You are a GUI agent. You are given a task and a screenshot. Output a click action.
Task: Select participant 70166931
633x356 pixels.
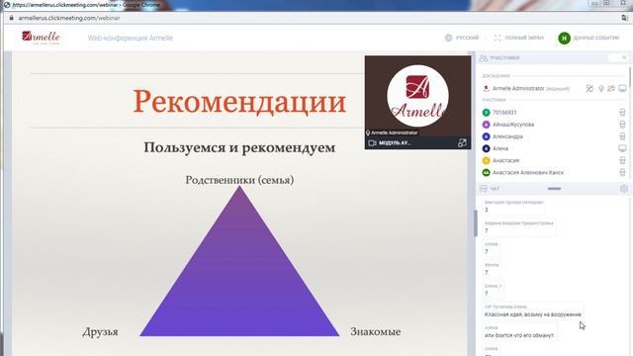point(504,113)
